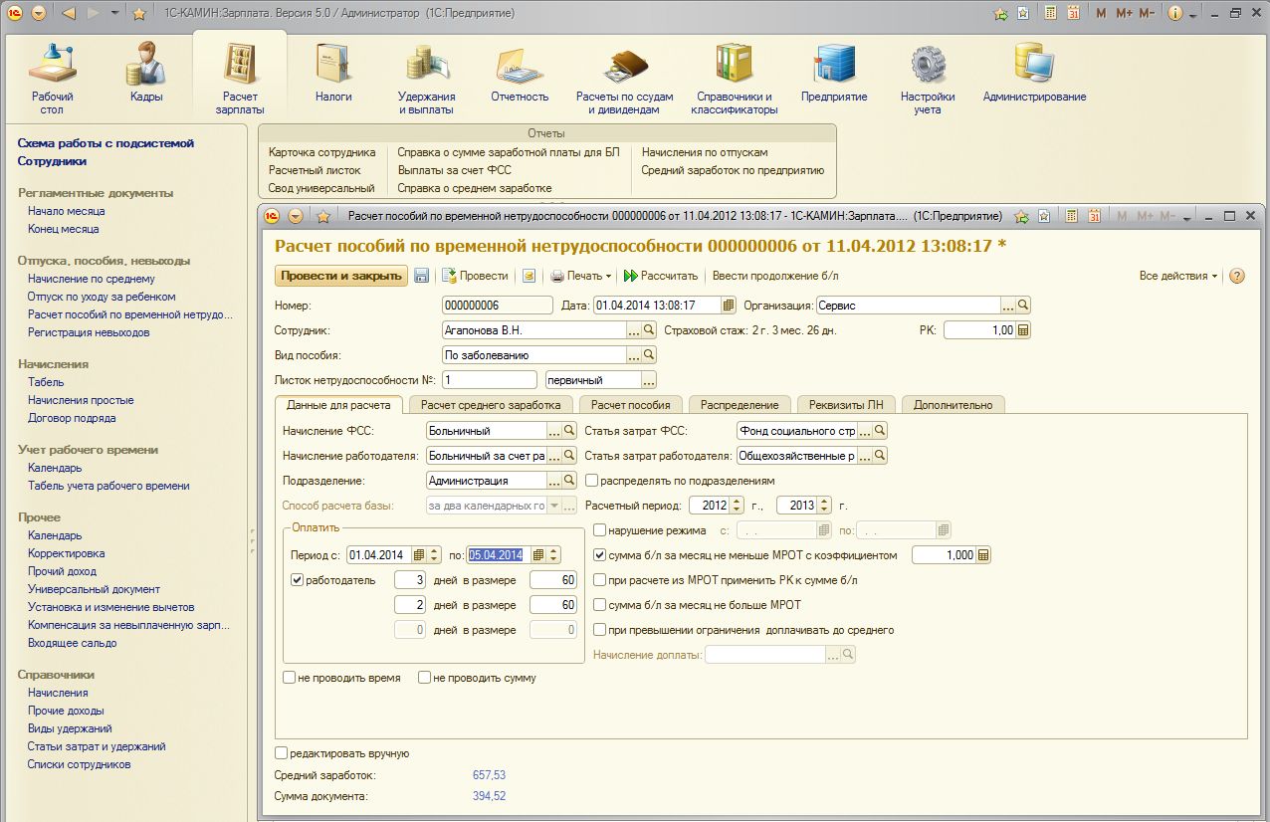Check не проводить сумму
The height and width of the screenshot is (822, 1270).
click(424, 678)
